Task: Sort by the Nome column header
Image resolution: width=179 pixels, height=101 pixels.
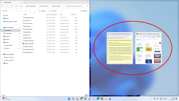Action: (x=25, y=15)
